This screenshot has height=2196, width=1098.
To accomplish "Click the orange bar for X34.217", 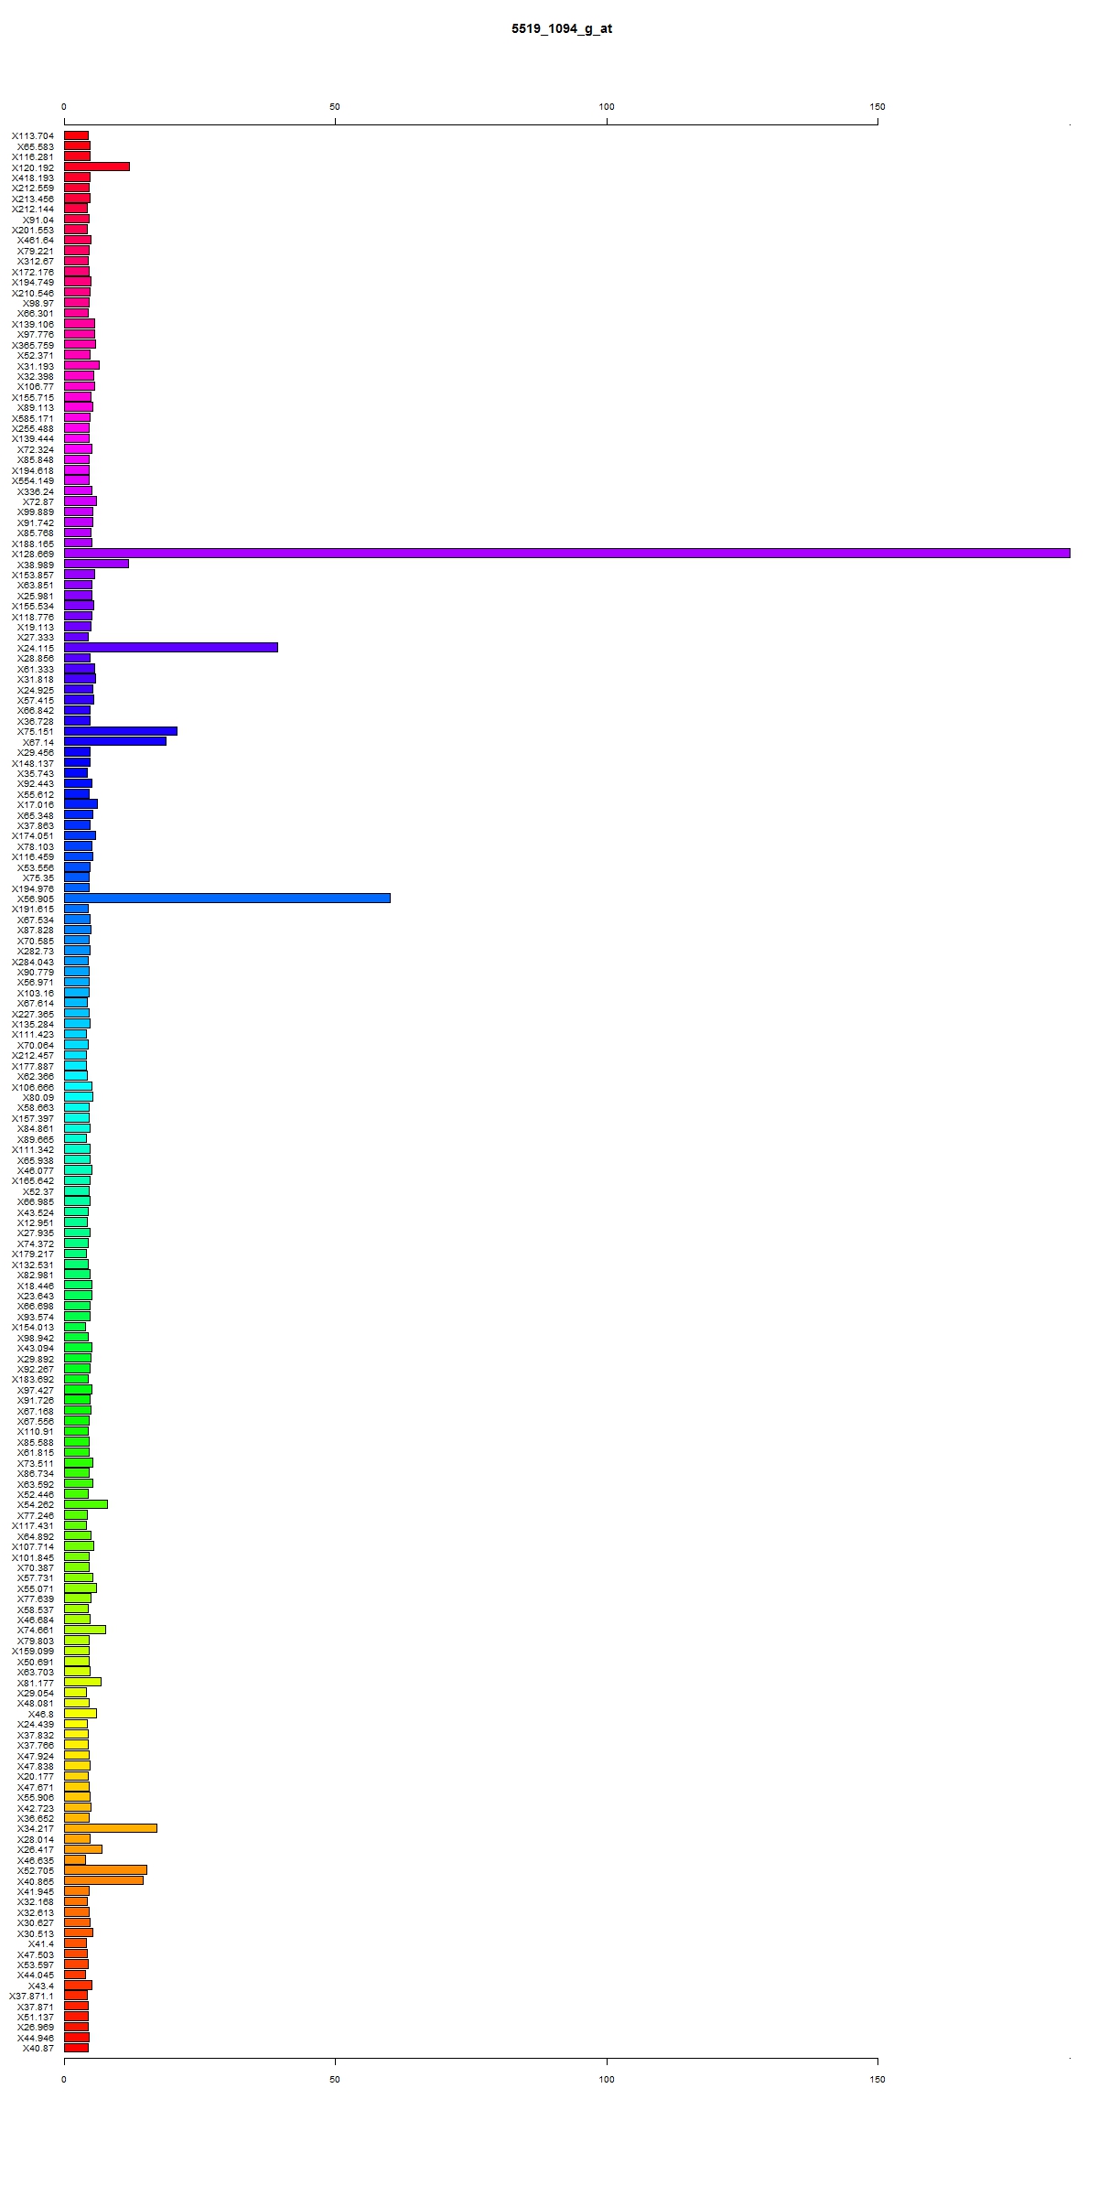I will point(111,1828).
